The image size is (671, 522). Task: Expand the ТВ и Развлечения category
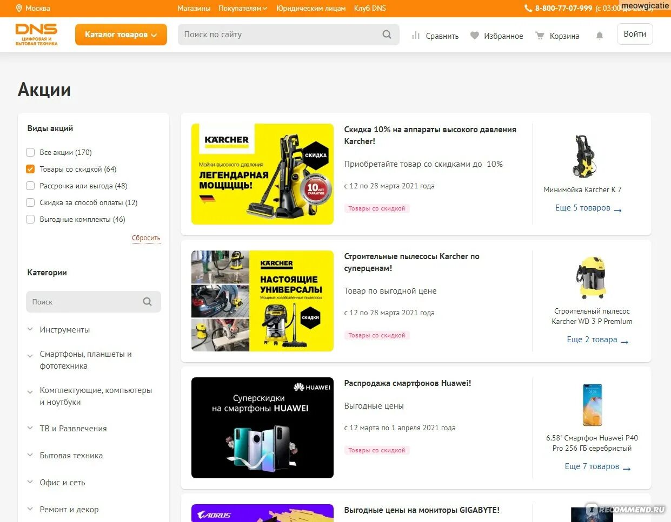pyautogui.click(x=30, y=428)
